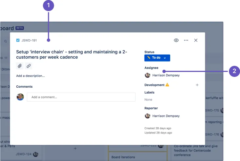Open the Labels None field
Viewport: 240px width, 161px height.
click(148, 99)
